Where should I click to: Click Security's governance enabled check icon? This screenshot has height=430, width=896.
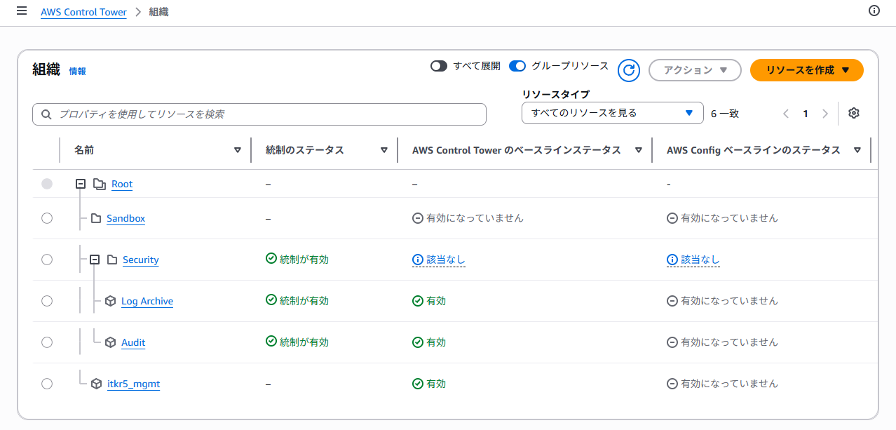[x=271, y=259]
